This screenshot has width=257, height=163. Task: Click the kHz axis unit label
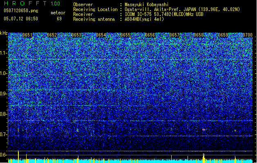click(4, 33)
